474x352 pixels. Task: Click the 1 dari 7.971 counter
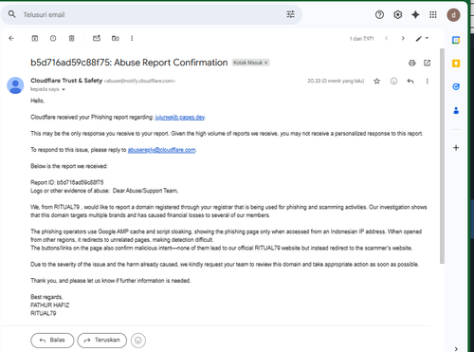coord(361,39)
